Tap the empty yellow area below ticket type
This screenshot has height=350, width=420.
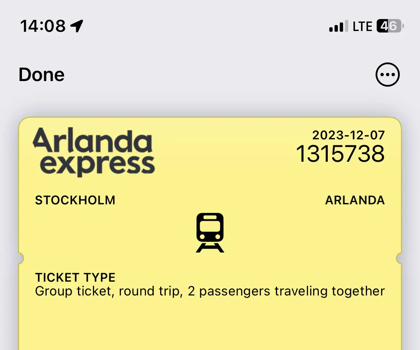[210, 325]
